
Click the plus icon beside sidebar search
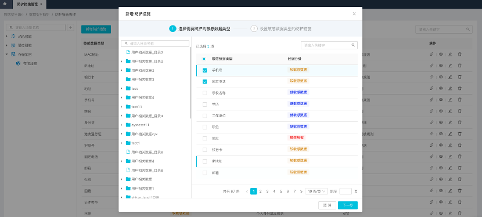tap(70, 27)
